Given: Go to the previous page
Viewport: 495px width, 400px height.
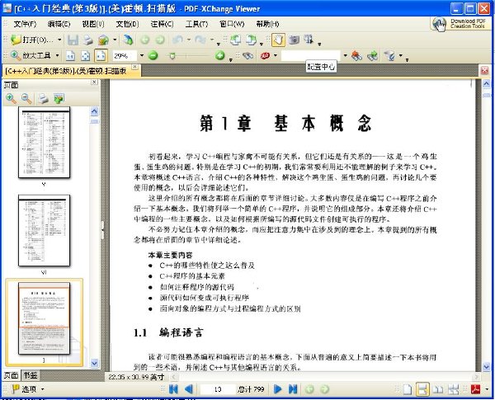Looking at the screenshot, I should tap(189, 389).
